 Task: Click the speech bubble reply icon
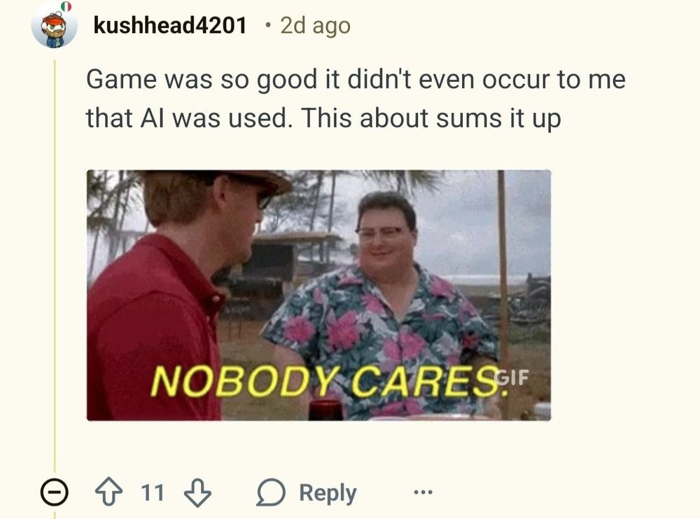click(270, 492)
